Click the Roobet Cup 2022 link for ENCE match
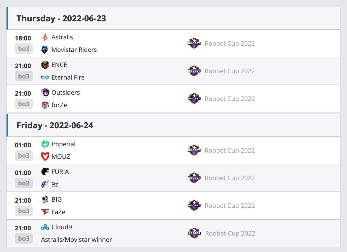 coord(230,71)
